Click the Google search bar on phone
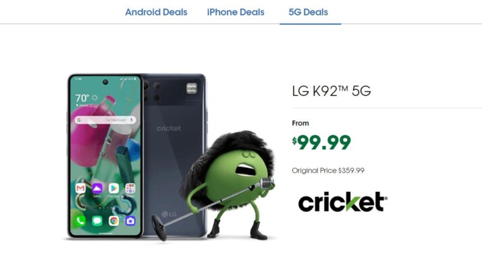This screenshot has width=482, height=270. 105,120
